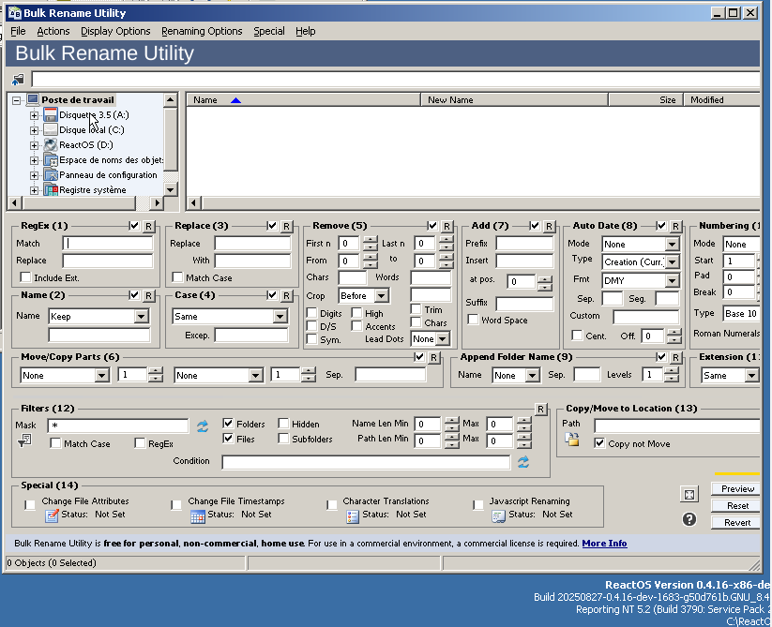Open the More Info license link

[x=604, y=544]
